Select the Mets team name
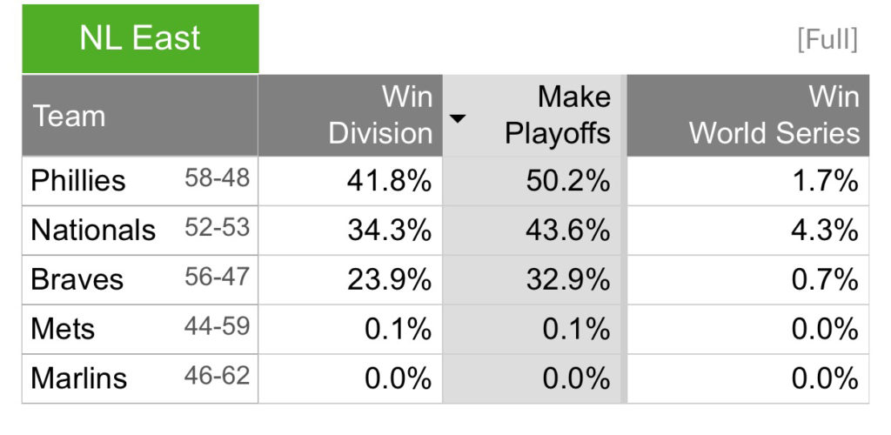 (64, 330)
